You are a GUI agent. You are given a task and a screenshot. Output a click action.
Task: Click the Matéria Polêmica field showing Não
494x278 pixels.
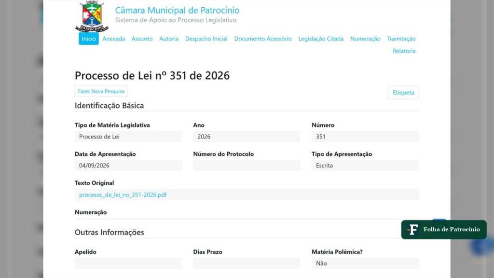[365, 263]
